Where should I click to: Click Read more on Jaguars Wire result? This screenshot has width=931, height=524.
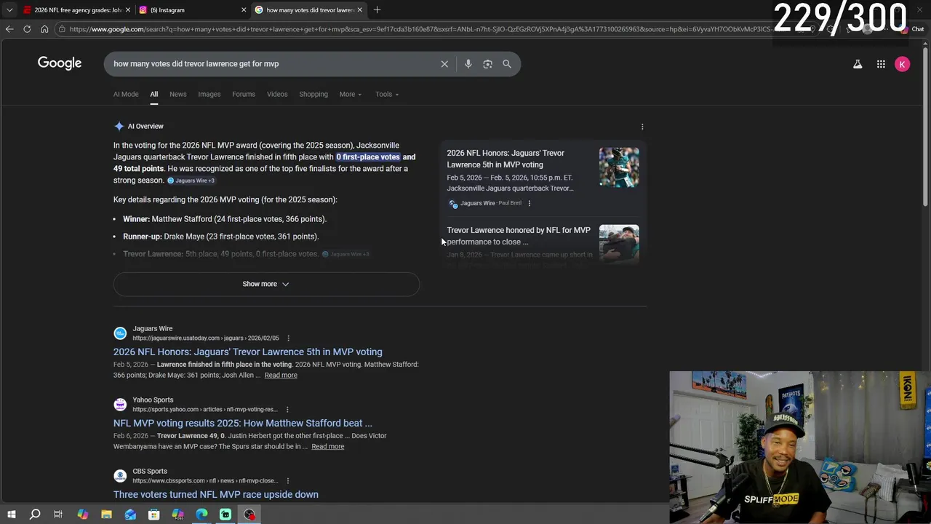(281, 375)
